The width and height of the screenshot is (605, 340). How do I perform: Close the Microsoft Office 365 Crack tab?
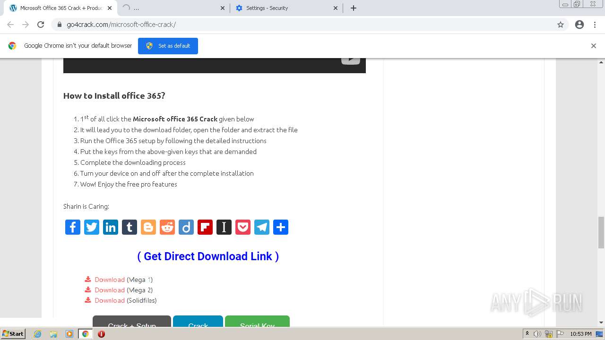coord(110,8)
